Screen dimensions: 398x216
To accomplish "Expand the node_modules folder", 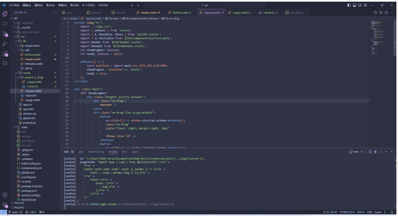I will [x=30, y=32].
